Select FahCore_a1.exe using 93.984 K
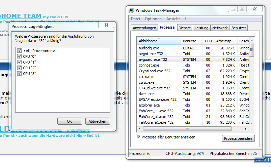Image resolution: width=271 pixels, height=167 pixels. [x=193, y=117]
